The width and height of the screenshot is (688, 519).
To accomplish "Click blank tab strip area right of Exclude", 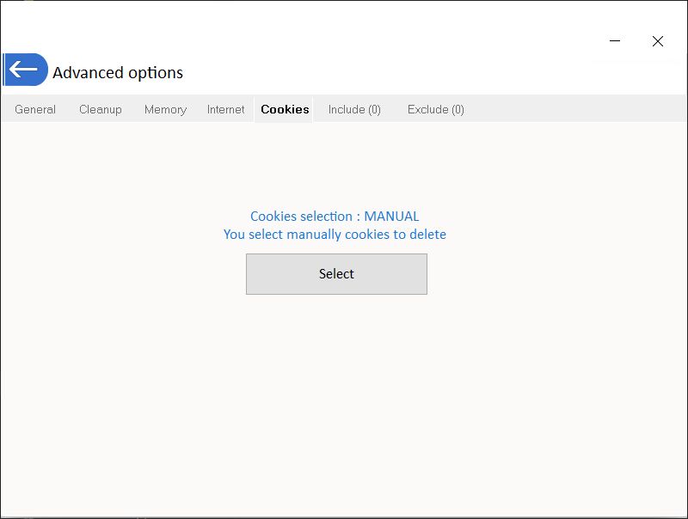I will pos(576,109).
